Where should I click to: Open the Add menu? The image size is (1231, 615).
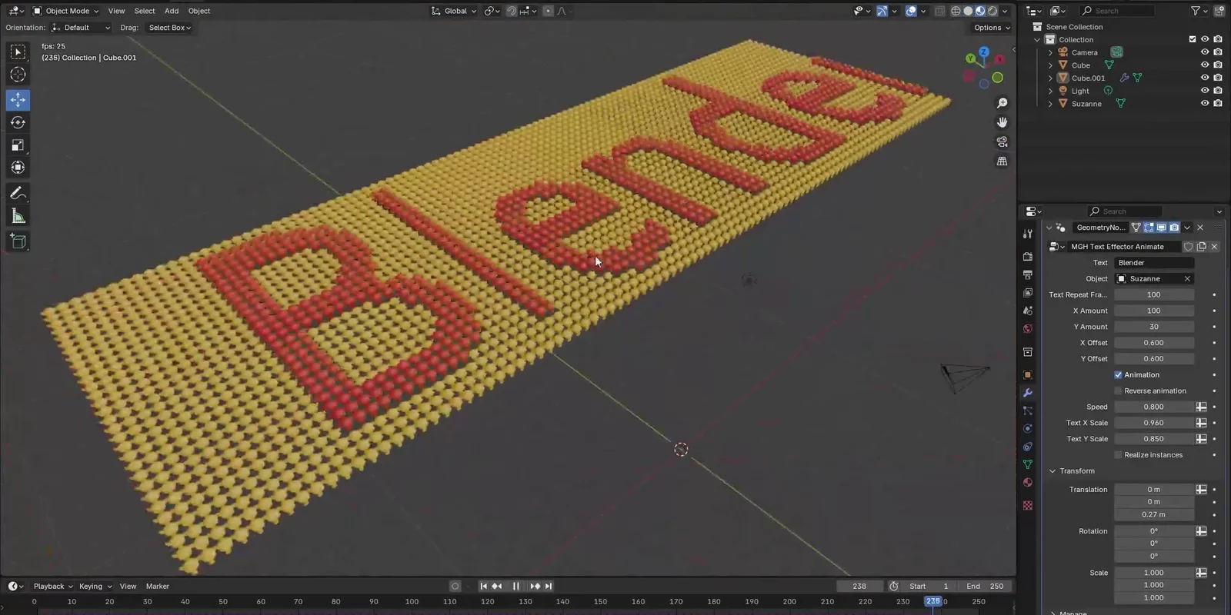click(172, 11)
